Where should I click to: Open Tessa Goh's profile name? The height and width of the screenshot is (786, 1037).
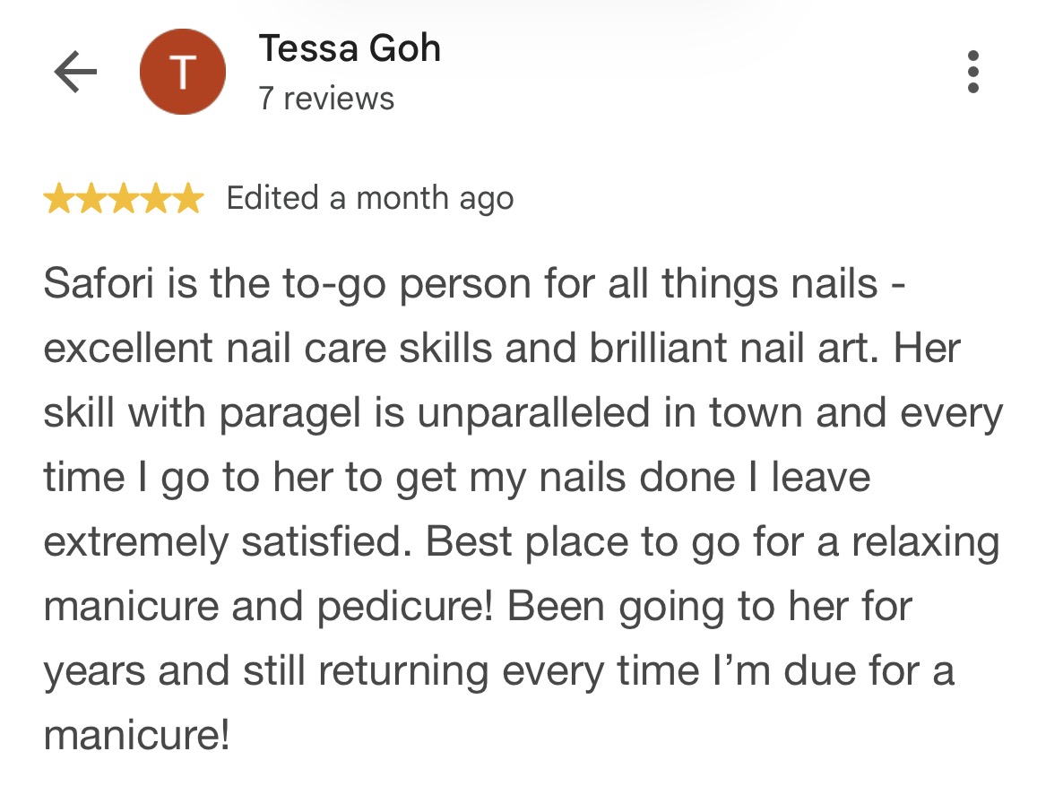[x=350, y=48]
